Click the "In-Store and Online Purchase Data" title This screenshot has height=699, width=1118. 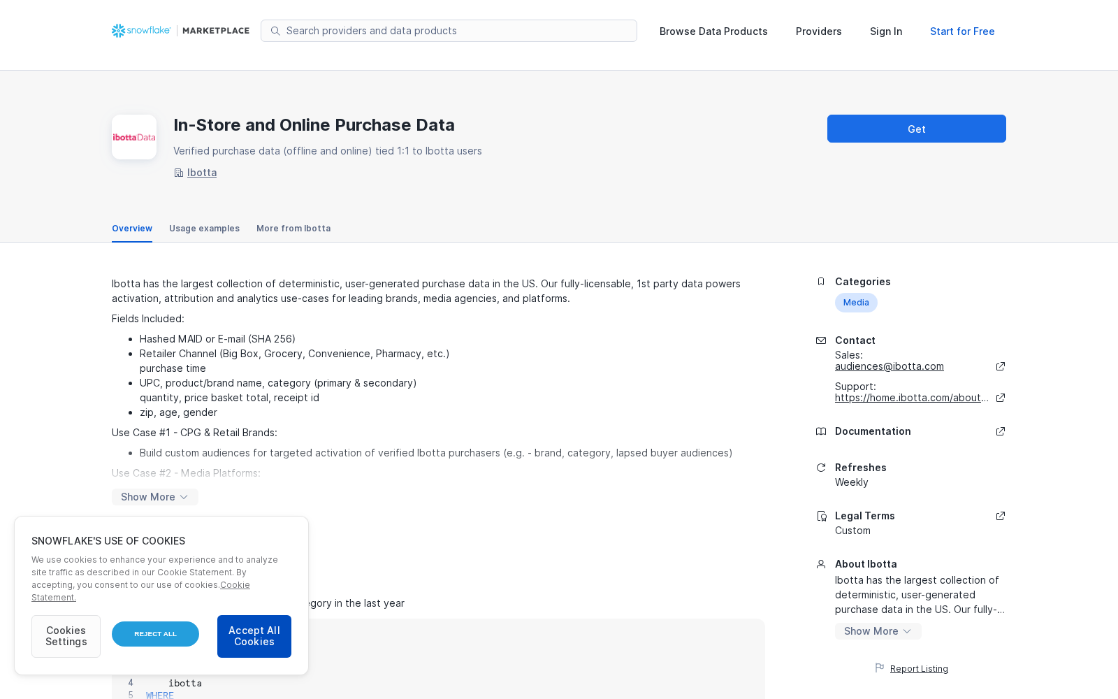(x=314, y=125)
